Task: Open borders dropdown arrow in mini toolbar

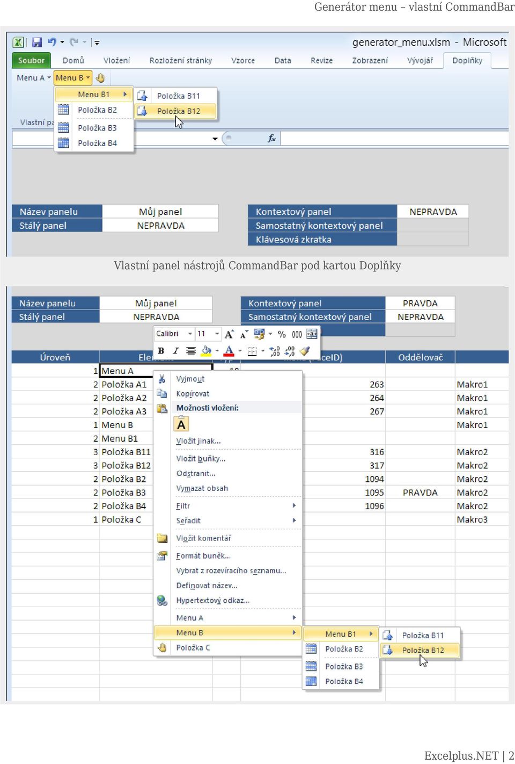Action: pos(263,351)
